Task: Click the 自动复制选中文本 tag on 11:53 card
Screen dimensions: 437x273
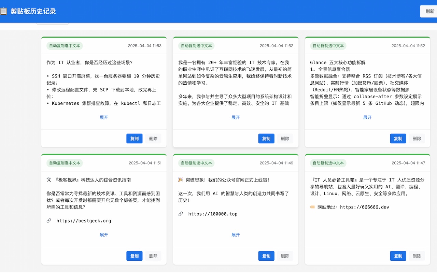Action: point(65,46)
